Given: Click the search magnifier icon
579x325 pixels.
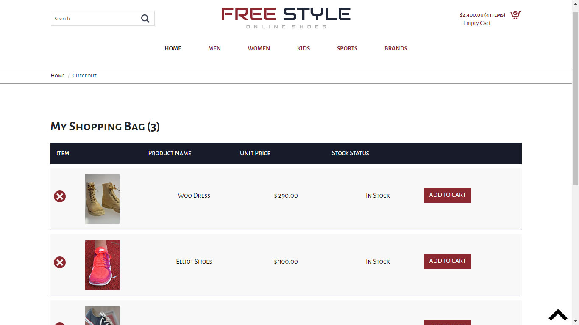Looking at the screenshot, I should pos(145,19).
